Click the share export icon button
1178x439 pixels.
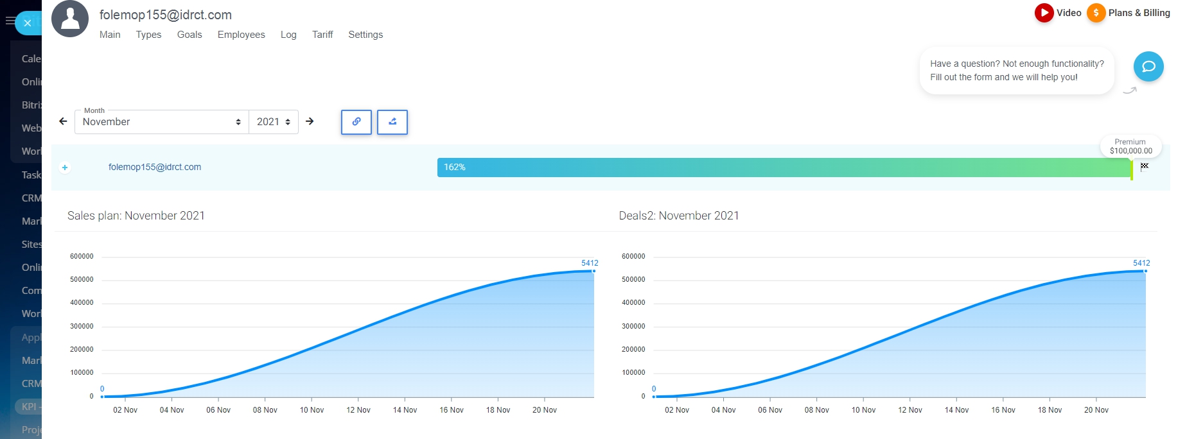pyautogui.click(x=392, y=122)
